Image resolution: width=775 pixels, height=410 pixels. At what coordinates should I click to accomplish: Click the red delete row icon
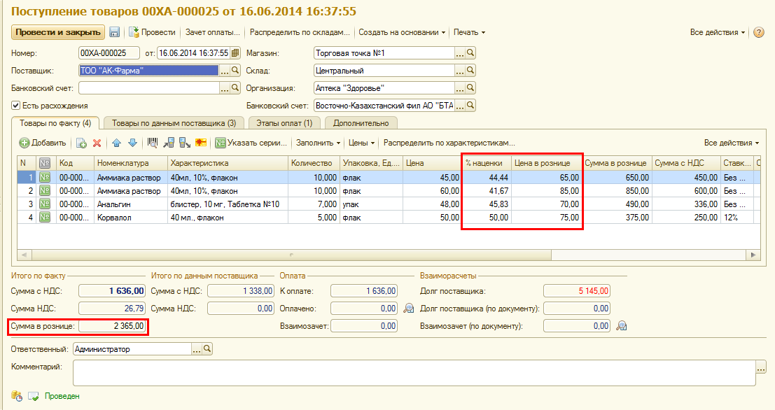(x=97, y=143)
